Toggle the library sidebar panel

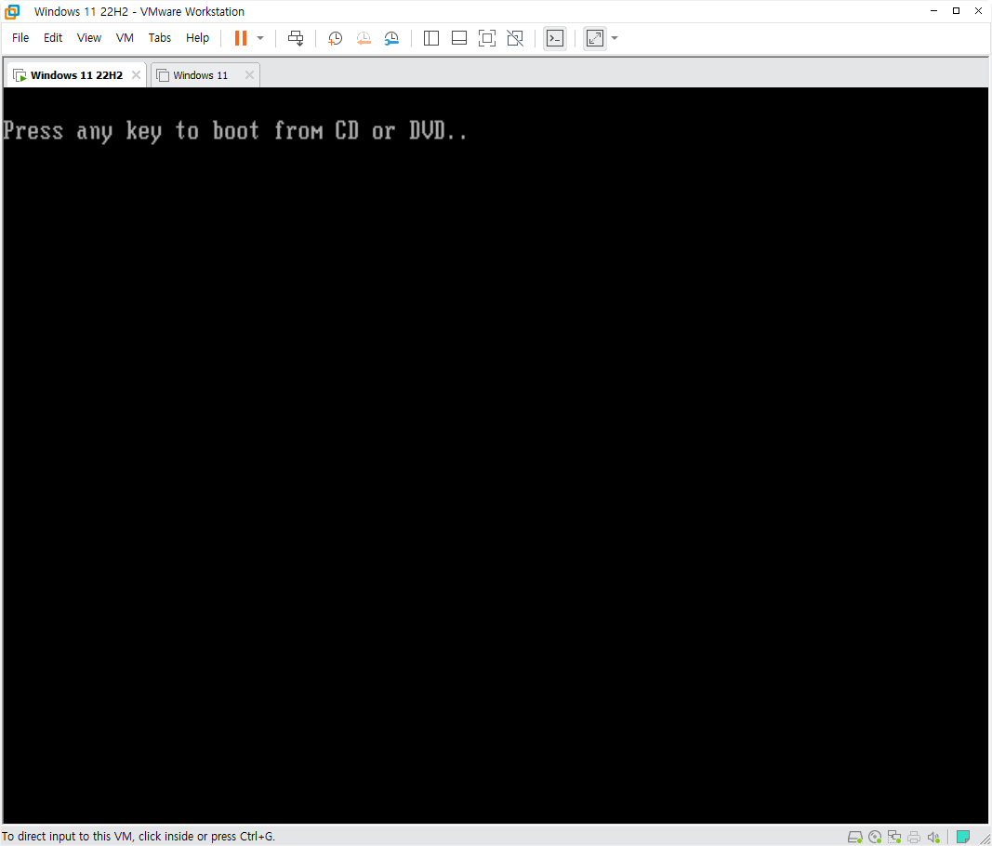click(430, 38)
